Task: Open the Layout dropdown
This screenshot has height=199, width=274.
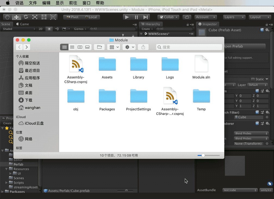Action: coord(260,17)
